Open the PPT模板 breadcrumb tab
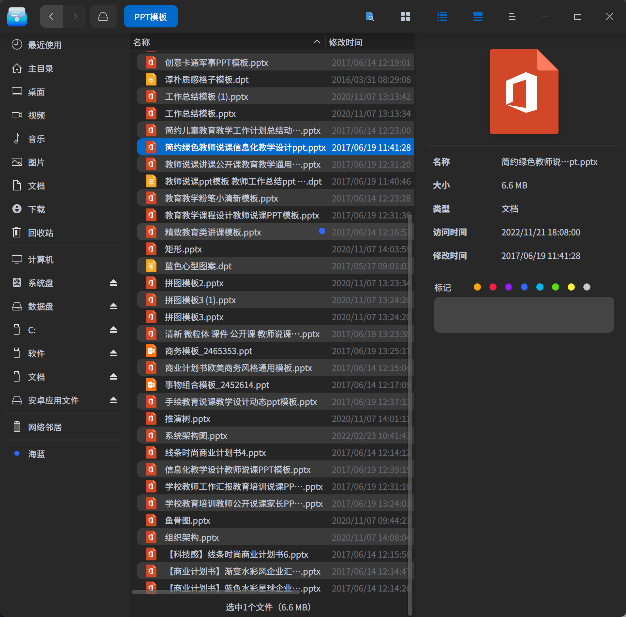This screenshot has height=617, width=626. 151,16
